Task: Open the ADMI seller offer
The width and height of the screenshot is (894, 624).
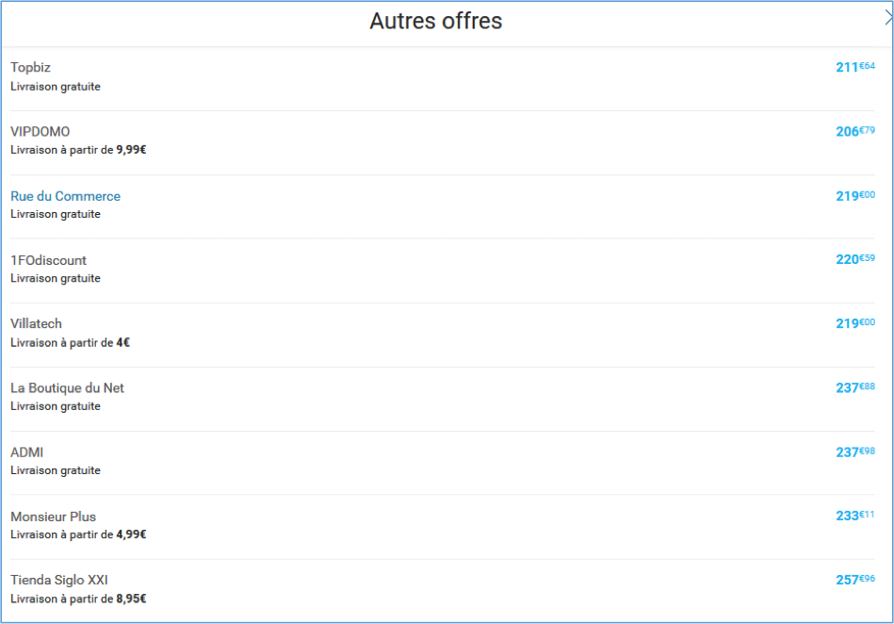Action: [x=26, y=452]
